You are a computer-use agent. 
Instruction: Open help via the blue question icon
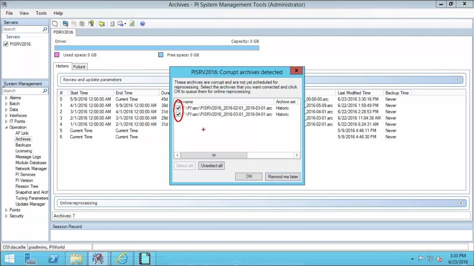(x=143, y=24)
